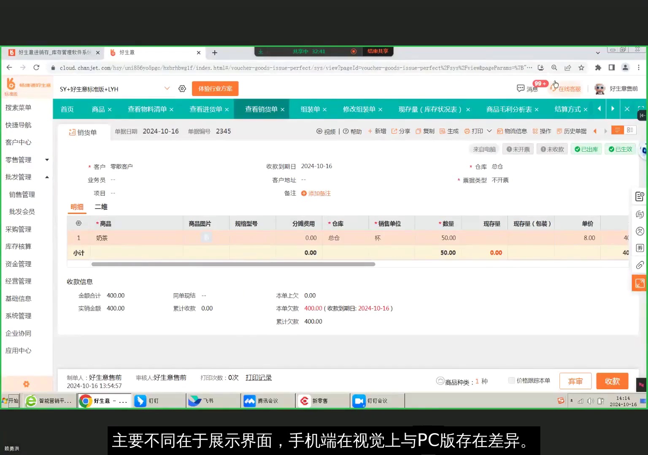Click the 历史单据 history documents icon
The height and width of the screenshot is (455, 648).
(572, 131)
